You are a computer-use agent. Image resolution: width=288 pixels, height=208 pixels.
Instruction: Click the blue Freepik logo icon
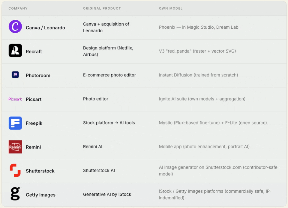[15, 123]
